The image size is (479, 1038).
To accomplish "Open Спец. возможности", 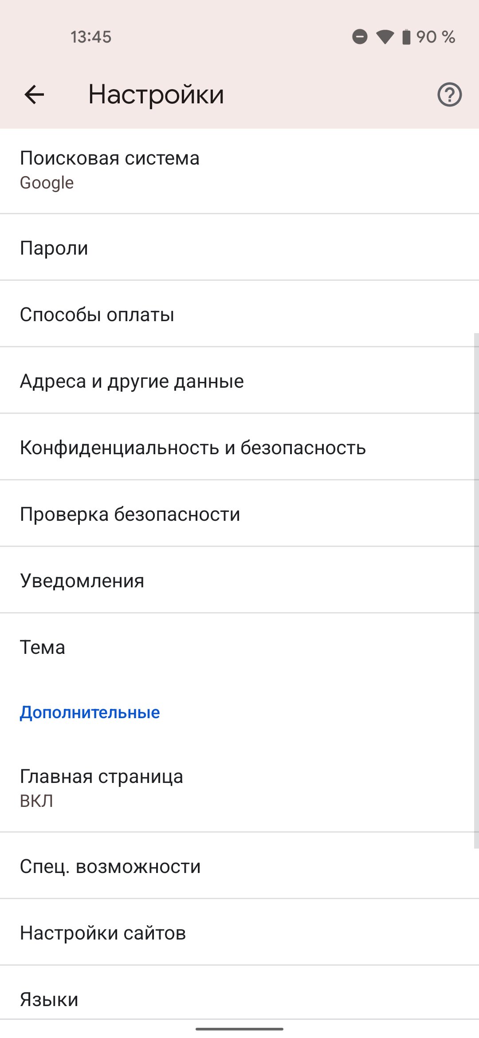I will click(x=239, y=865).
